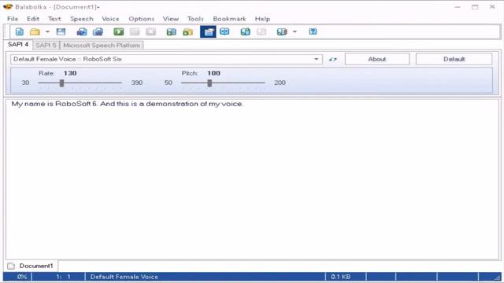Open the Bookmark menu
Viewport: 504px width, 283px height.
coord(229,19)
